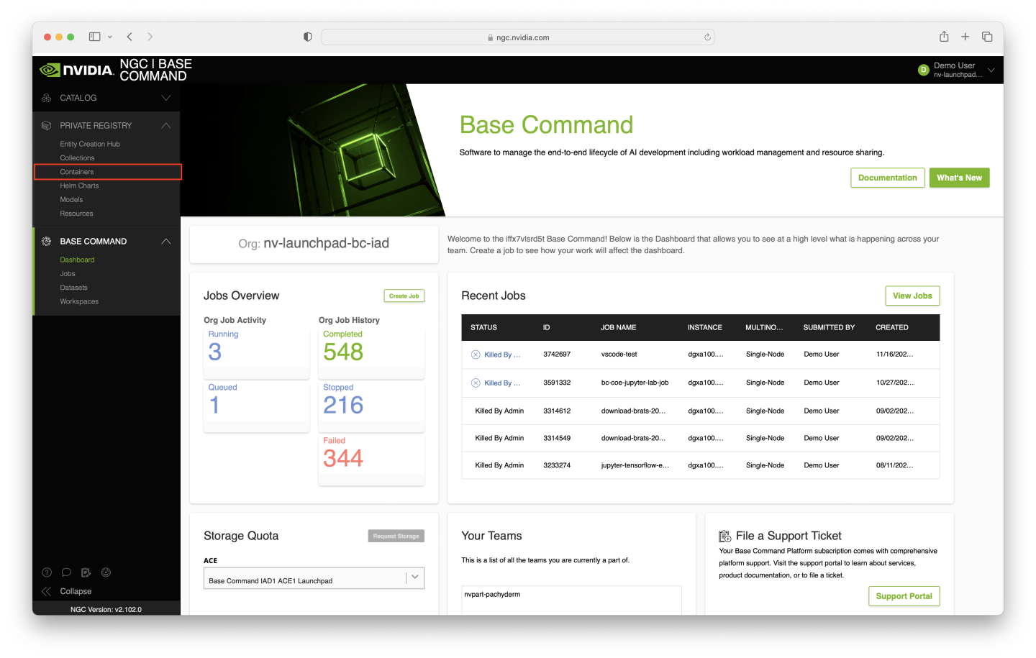Open Models in Private Registry

point(71,200)
